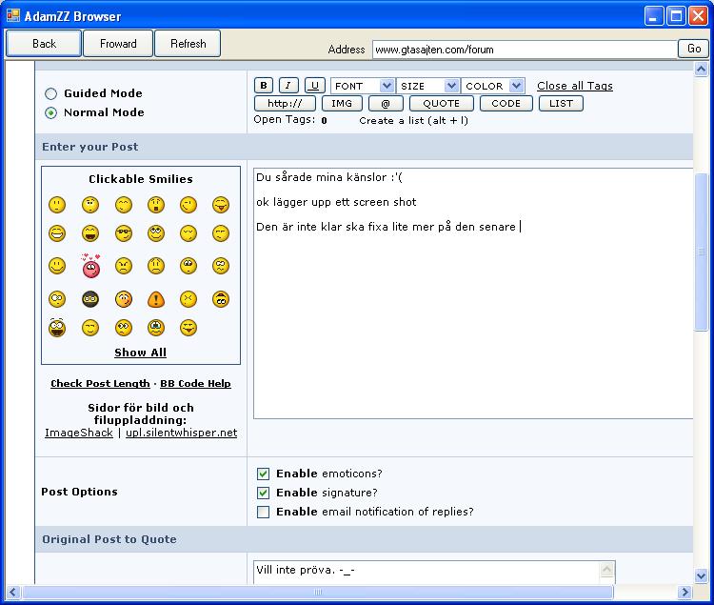
Task: Insert a link with http:// button
Action: coord(285,104)
